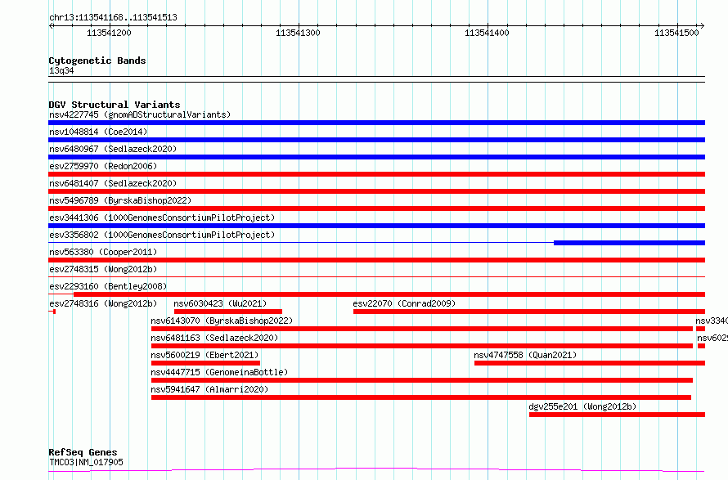
Task: Click the Cytogenetic Bands track title
Action: pos(97,61)
